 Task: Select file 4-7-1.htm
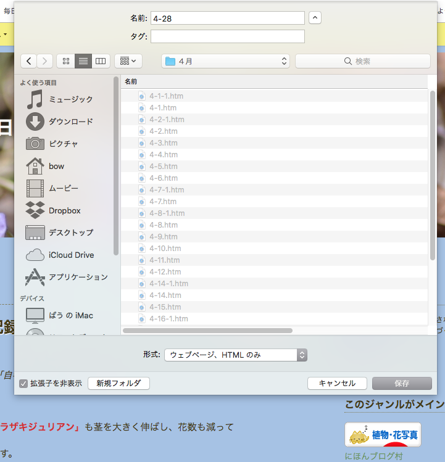click(x=274, y=190)
